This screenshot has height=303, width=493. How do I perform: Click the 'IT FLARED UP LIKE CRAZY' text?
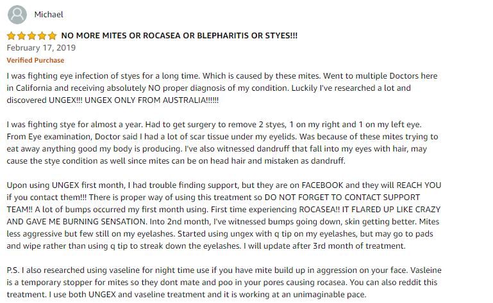coord(392,209)
